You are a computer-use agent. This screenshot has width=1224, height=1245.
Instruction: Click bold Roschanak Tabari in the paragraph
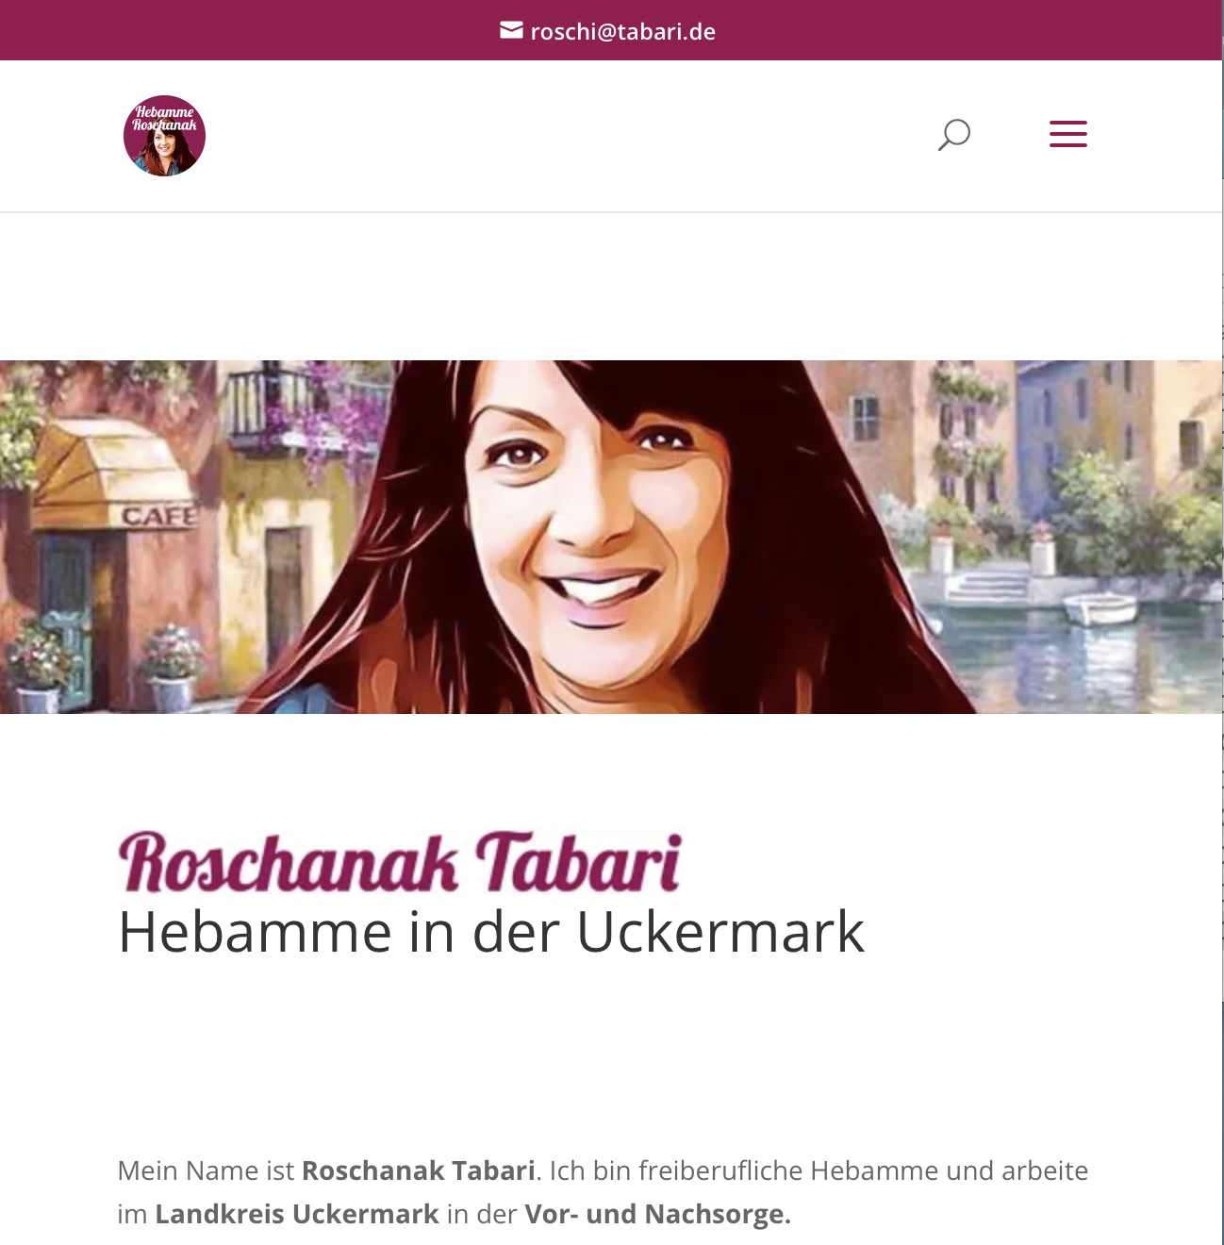(419, 1170)
